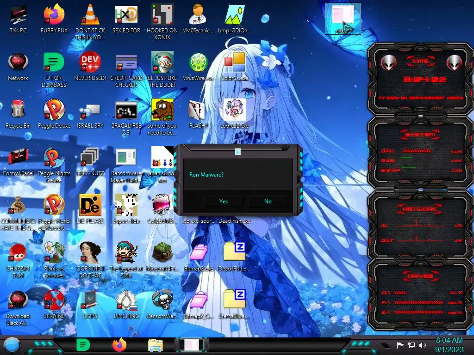Select the CHUZZIN CUM red fuzzball icon

[x=18, y=260]
